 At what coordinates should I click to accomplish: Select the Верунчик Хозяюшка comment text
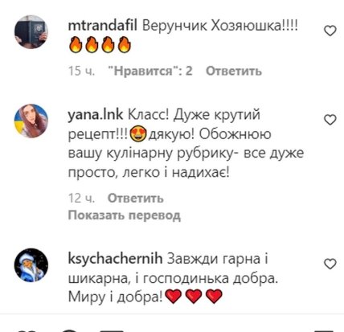[220, 26]
